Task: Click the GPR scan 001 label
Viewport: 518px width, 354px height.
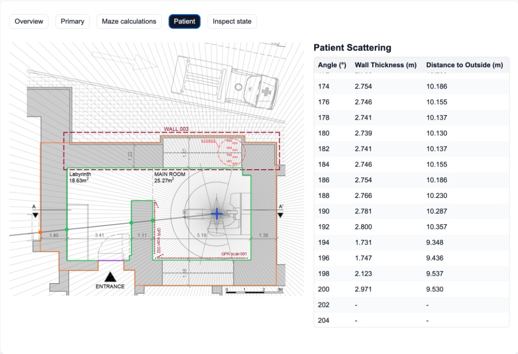Action: coord(234,254)
